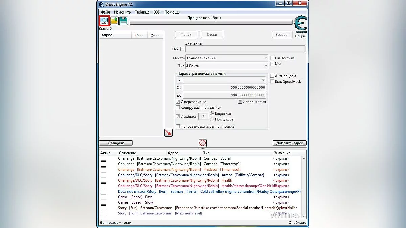Save table with floppy disk icon
The height and width of the screenshot is (228, 406).
tap(123, 21)
